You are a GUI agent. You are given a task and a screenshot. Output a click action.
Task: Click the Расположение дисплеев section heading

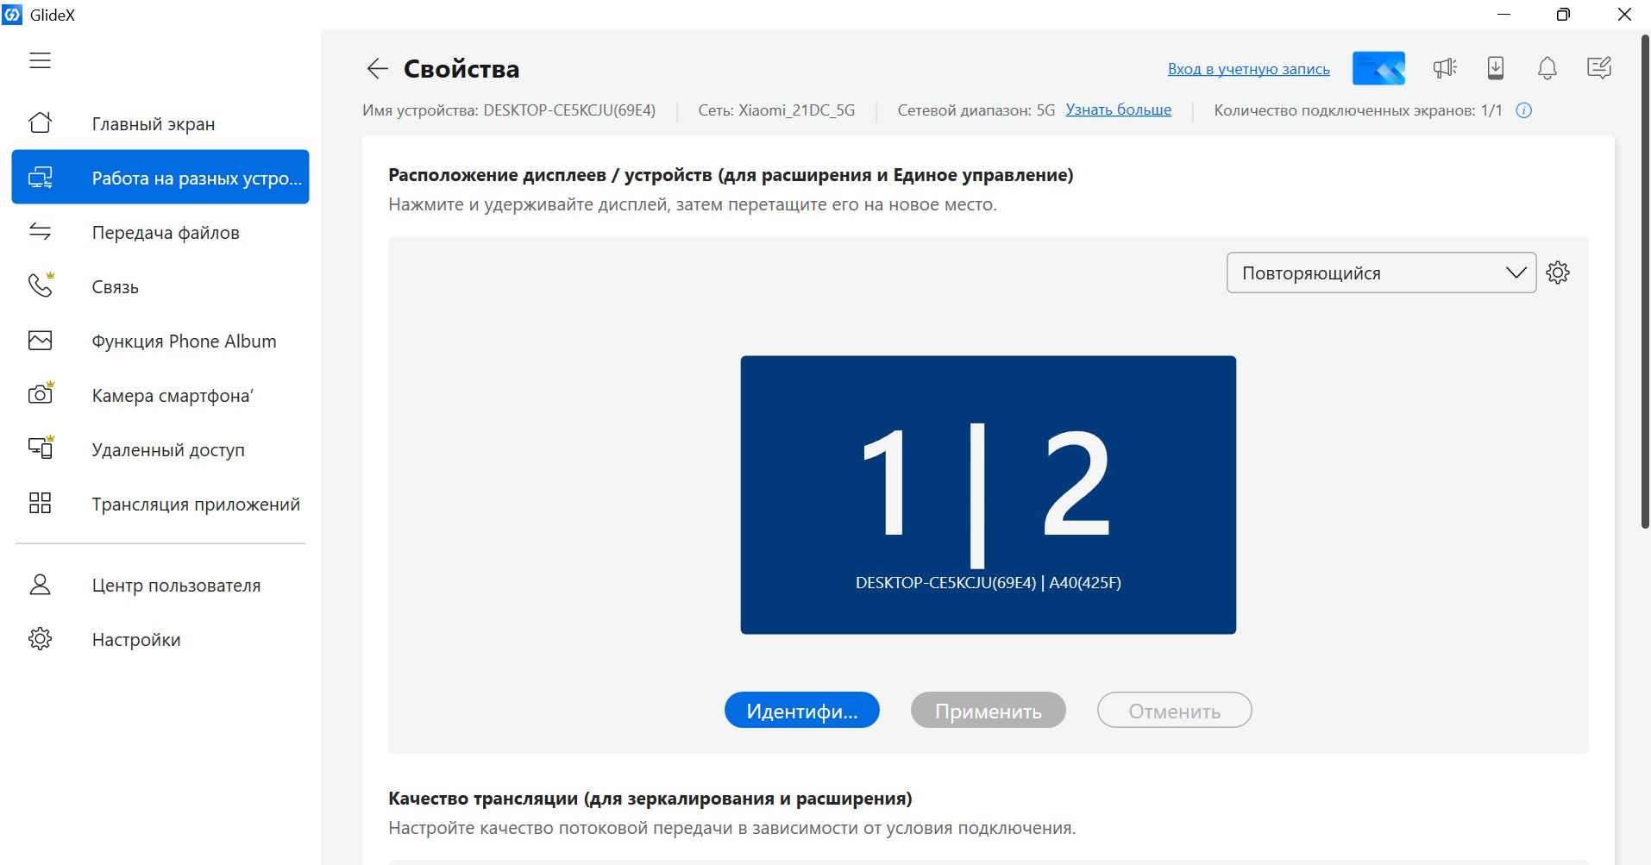tap(731, 175)
